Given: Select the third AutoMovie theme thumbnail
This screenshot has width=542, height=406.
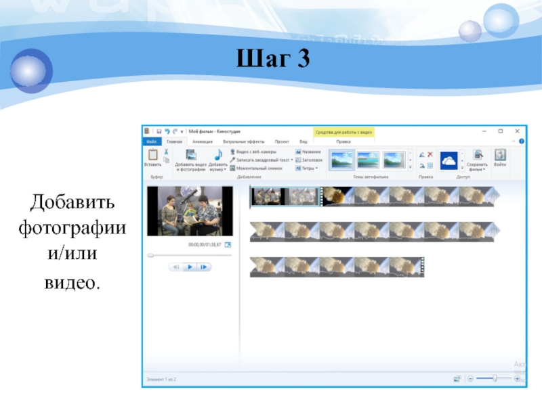Looking at the screenshot, I should [x=394, y=160].
